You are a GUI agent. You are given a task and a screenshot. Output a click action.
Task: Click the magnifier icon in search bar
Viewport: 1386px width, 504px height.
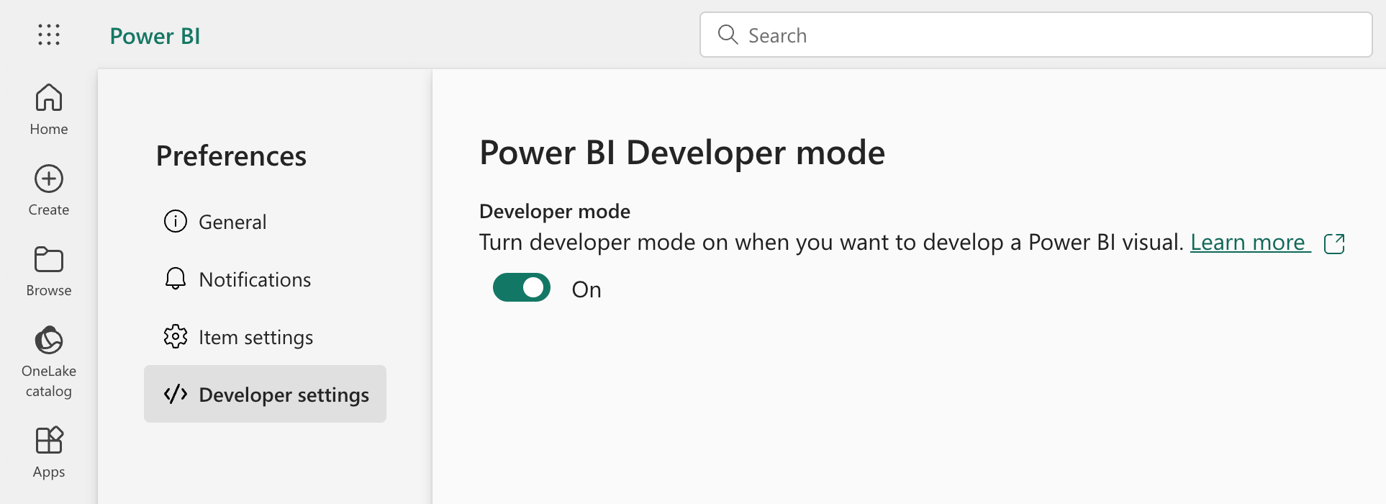pos(728,35)
